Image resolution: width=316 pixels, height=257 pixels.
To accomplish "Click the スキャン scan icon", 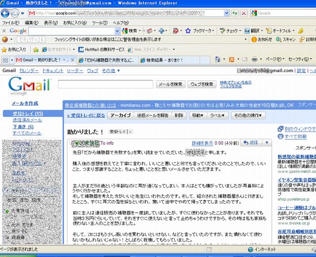I will point(278,40).
